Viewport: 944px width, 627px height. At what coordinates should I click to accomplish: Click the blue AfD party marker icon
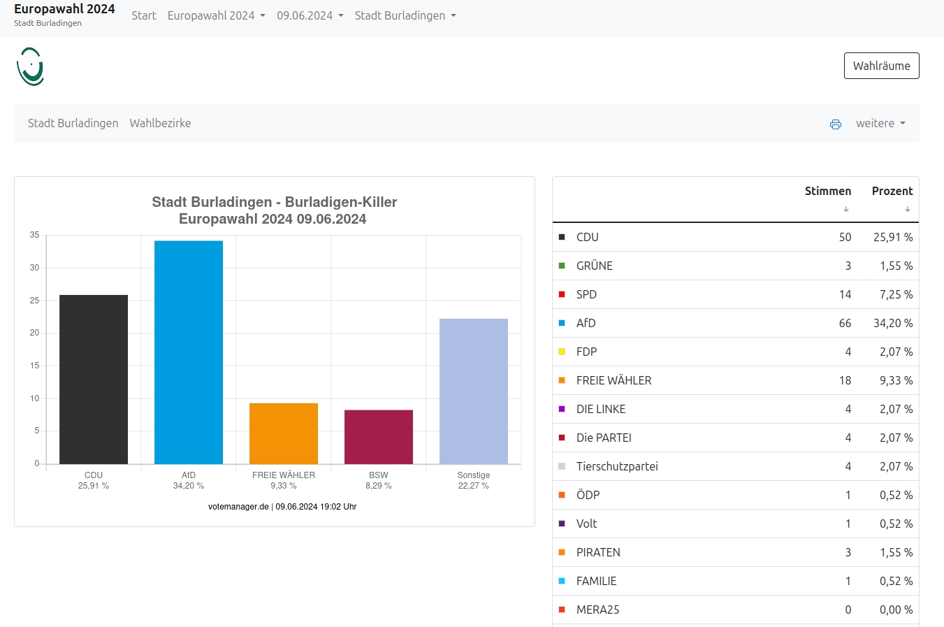[x=562, y=323]
